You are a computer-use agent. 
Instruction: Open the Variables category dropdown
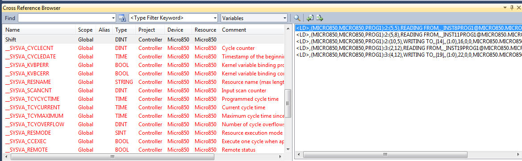click(284, 18)
